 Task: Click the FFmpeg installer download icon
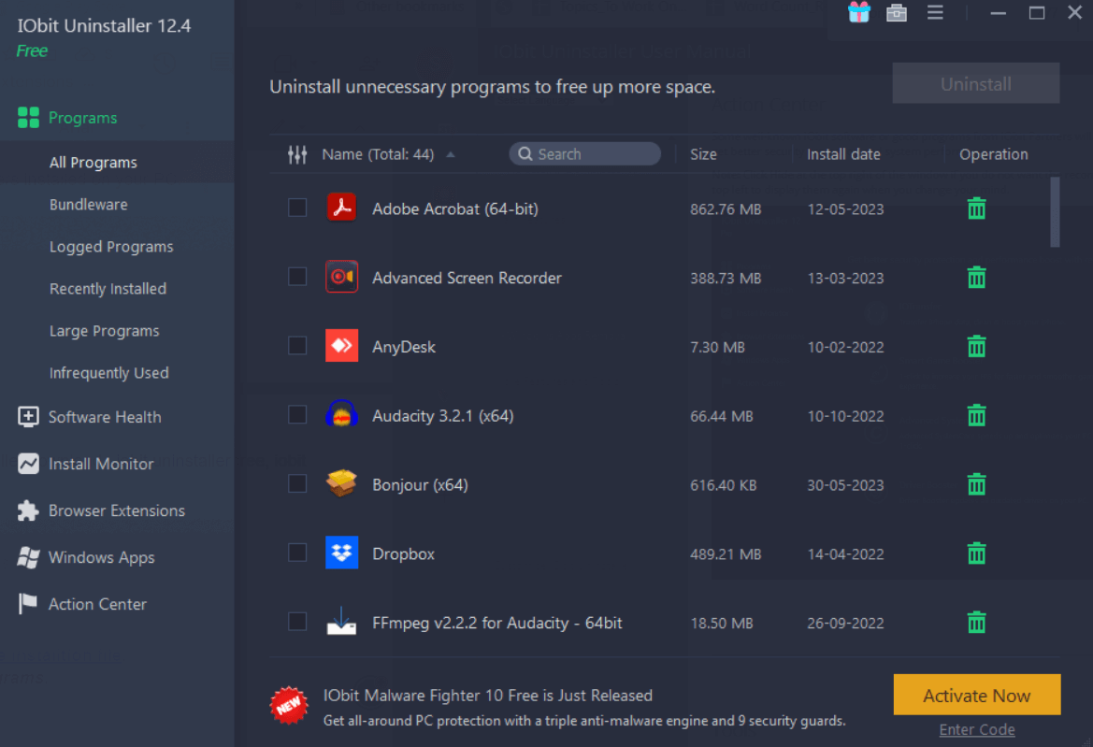[341, 621]
